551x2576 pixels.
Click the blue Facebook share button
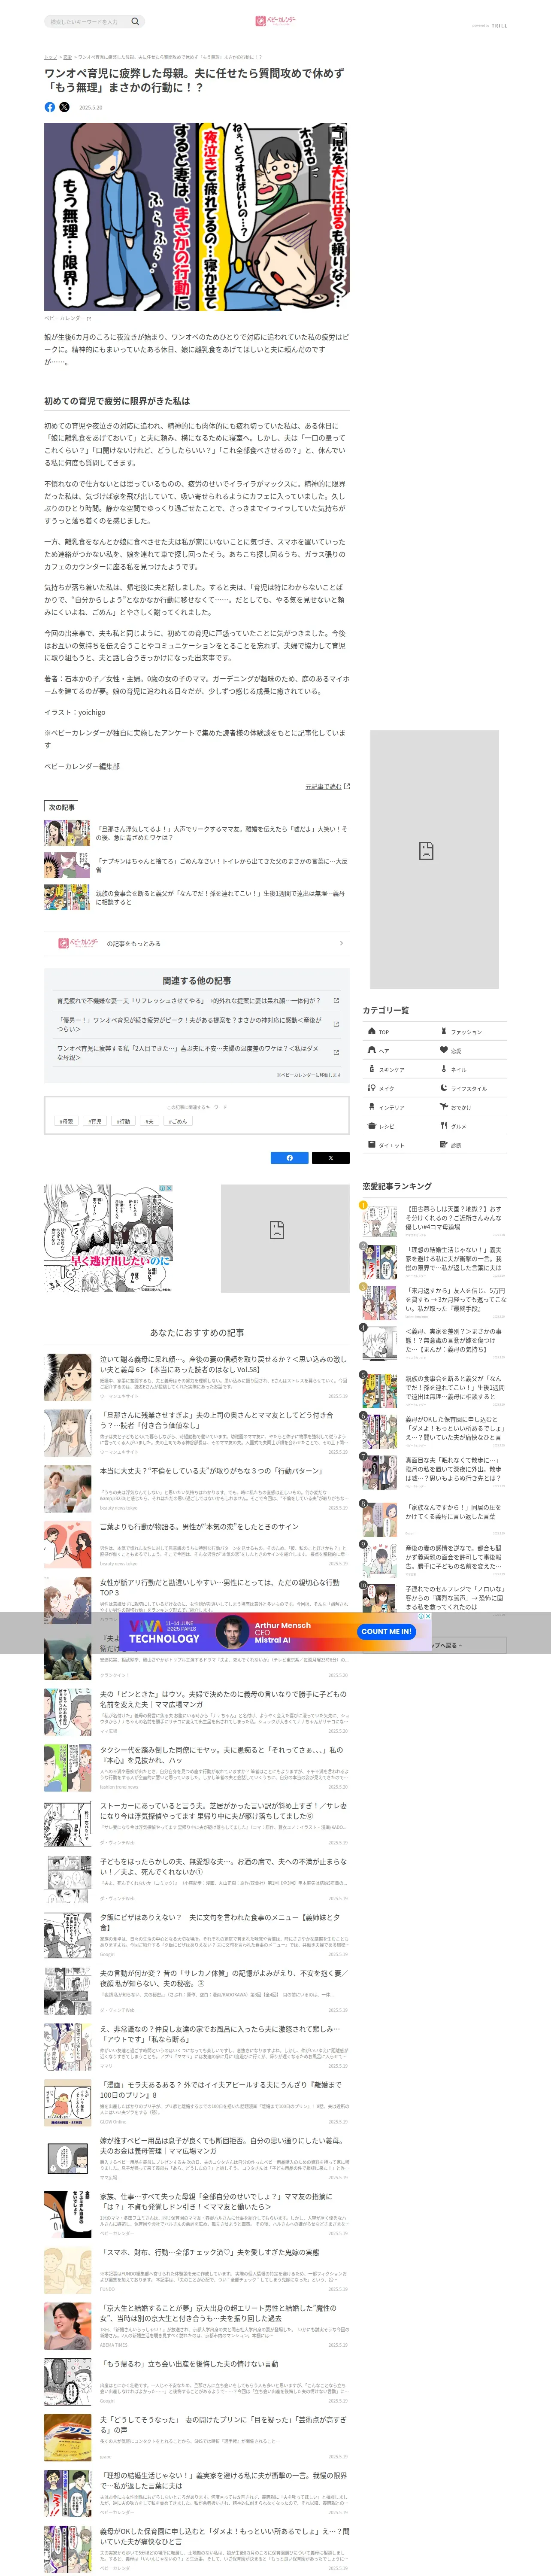[x=290, y=1158]
